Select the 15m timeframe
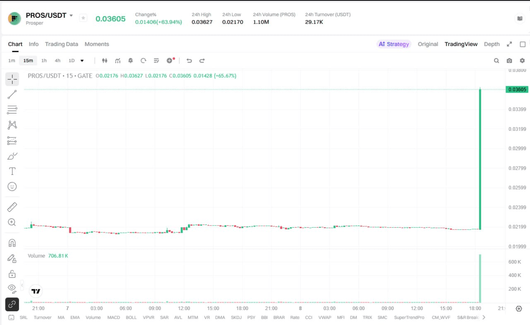This screenshot has width=530, height=325. point(28,60)
